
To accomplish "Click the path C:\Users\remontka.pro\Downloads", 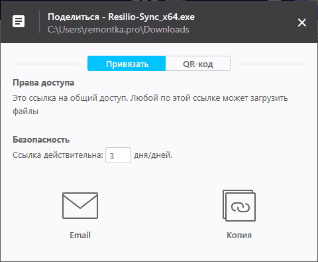I will pos(119,29).
